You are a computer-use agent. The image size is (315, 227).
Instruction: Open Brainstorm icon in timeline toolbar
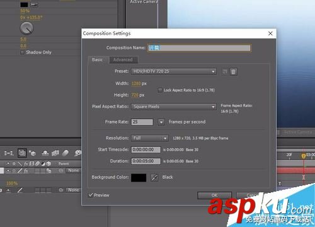pos(77,153)
